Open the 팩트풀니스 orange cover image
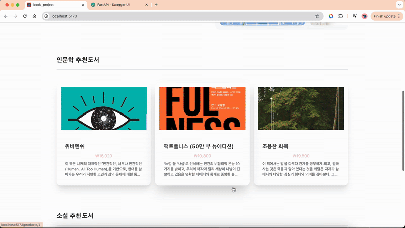 pyautogui.click(x=202, y=108)
